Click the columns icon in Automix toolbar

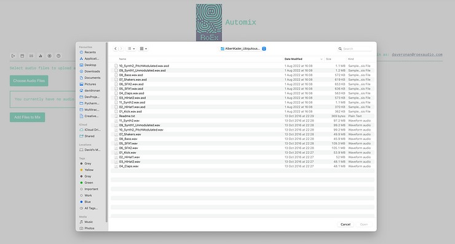[x=31, y=56]
